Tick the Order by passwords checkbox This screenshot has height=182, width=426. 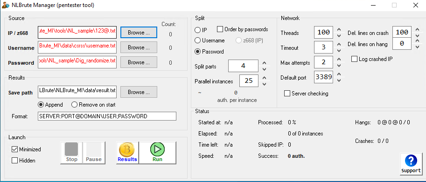coord(220,29)
